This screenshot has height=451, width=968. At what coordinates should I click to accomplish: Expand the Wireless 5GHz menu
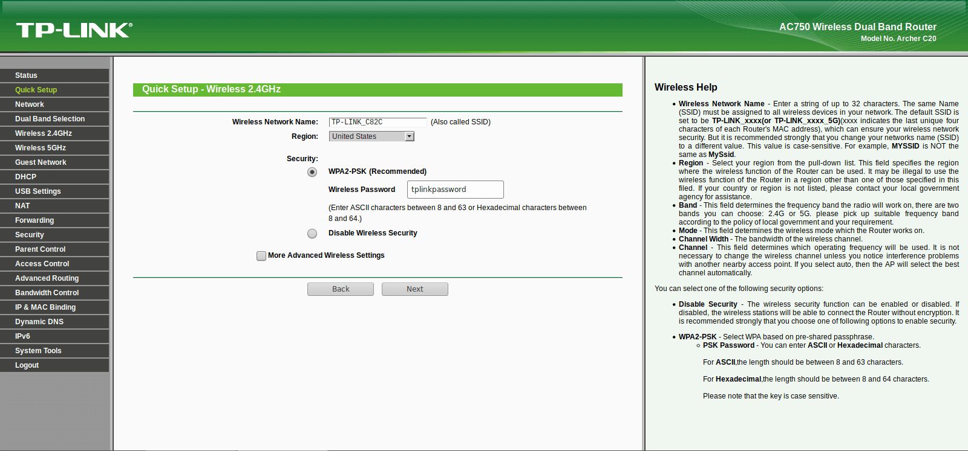(x=54, y=148)
